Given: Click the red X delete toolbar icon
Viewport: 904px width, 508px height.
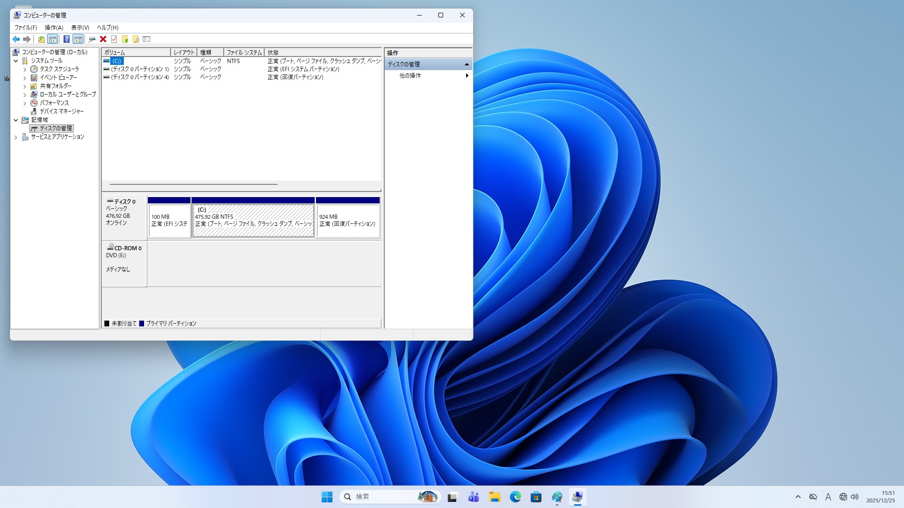Looking at the screenshot, I should point(103,39).
